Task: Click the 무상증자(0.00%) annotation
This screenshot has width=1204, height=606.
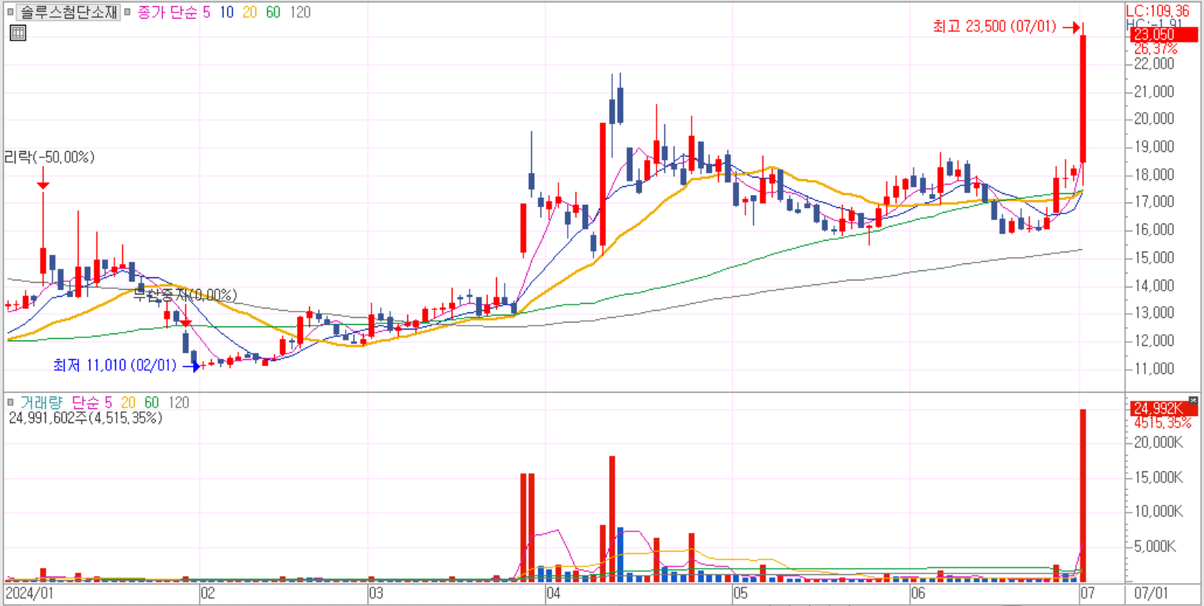Action: [x=185, y=295]
